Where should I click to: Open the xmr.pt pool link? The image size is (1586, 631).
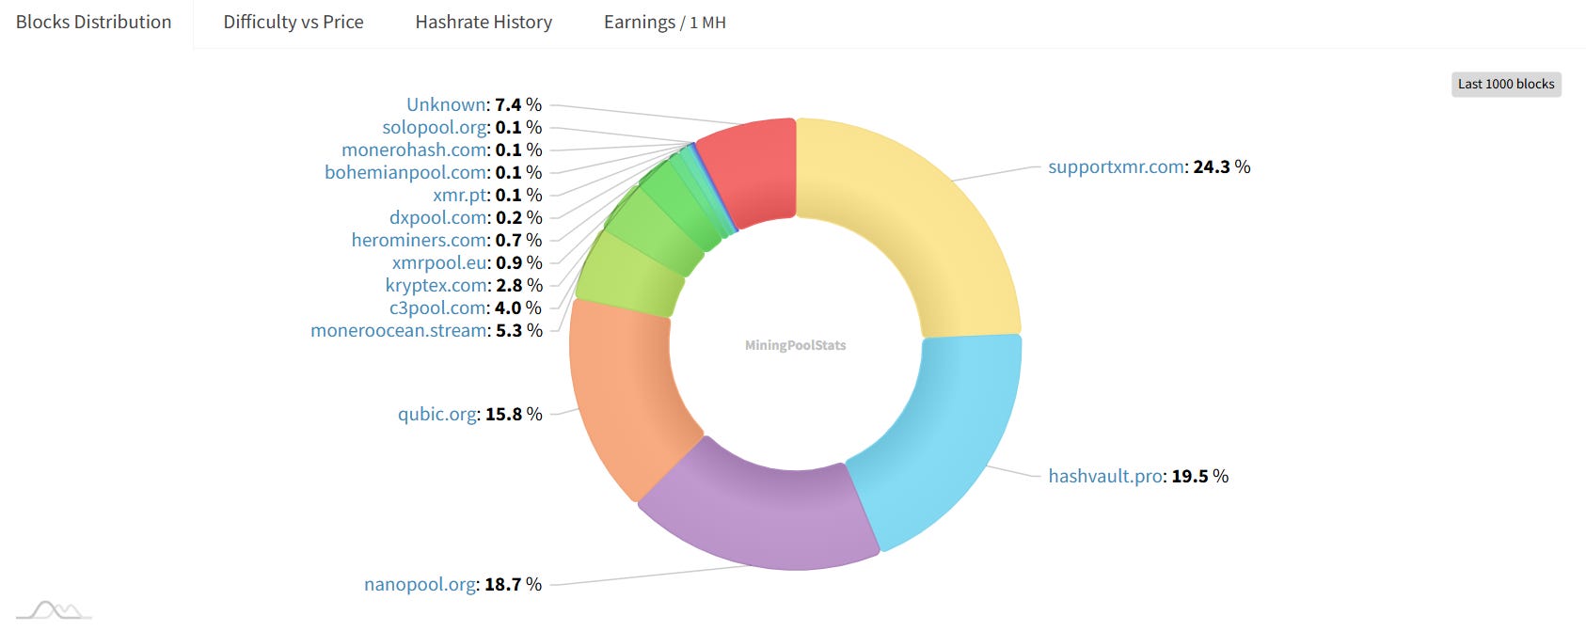(x=461, y=195)
